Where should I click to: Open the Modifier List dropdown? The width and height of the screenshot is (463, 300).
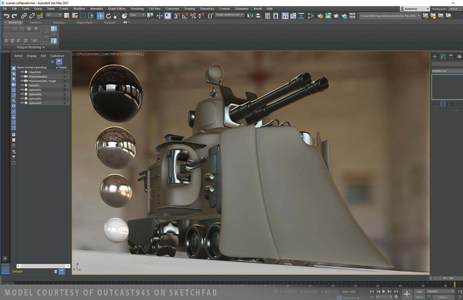pyautogui.click(x=447, y=71)
